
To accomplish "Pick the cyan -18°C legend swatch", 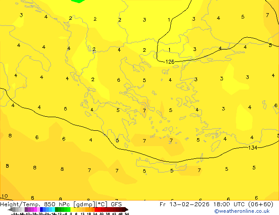I will coord(53,209).
